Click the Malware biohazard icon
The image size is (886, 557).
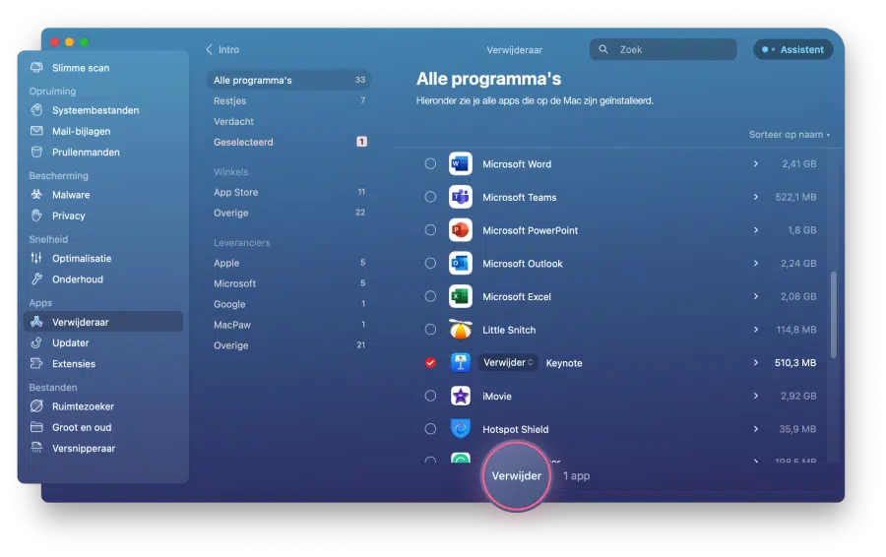click(x=36, y=194)
